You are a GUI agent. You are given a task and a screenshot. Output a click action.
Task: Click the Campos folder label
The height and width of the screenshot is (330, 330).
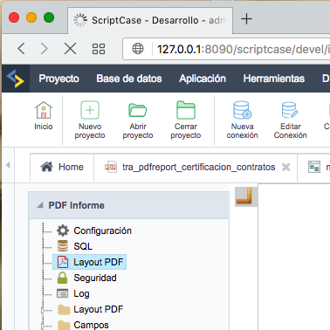click(x=91, y=325)
